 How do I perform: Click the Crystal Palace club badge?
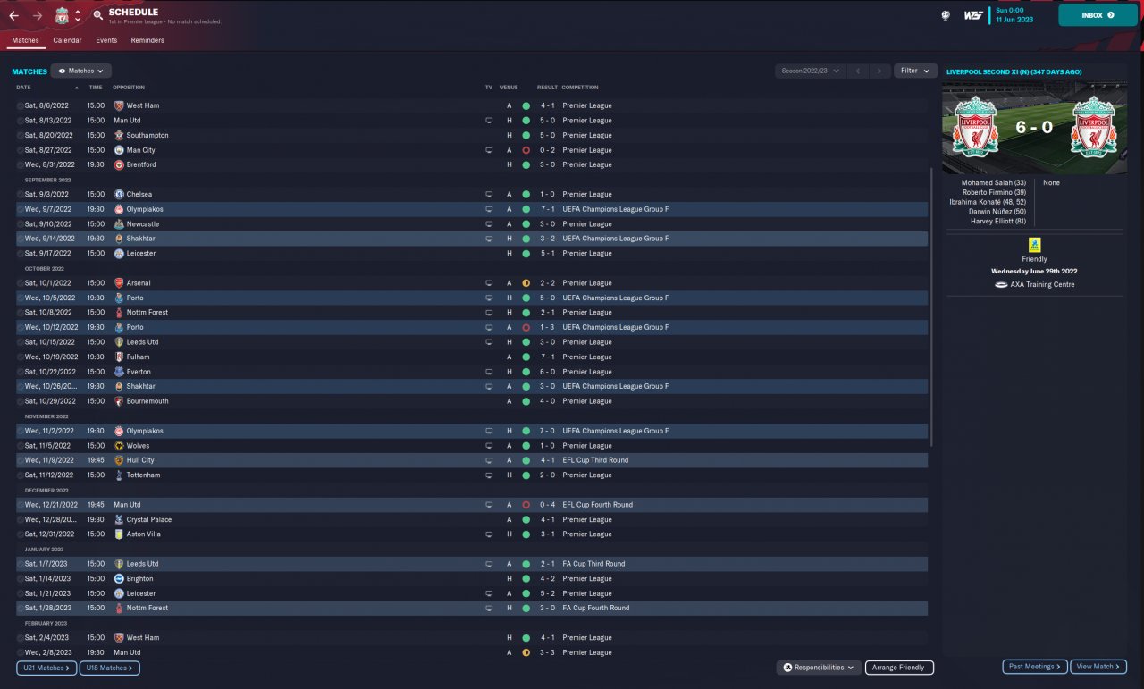(119, 519)
